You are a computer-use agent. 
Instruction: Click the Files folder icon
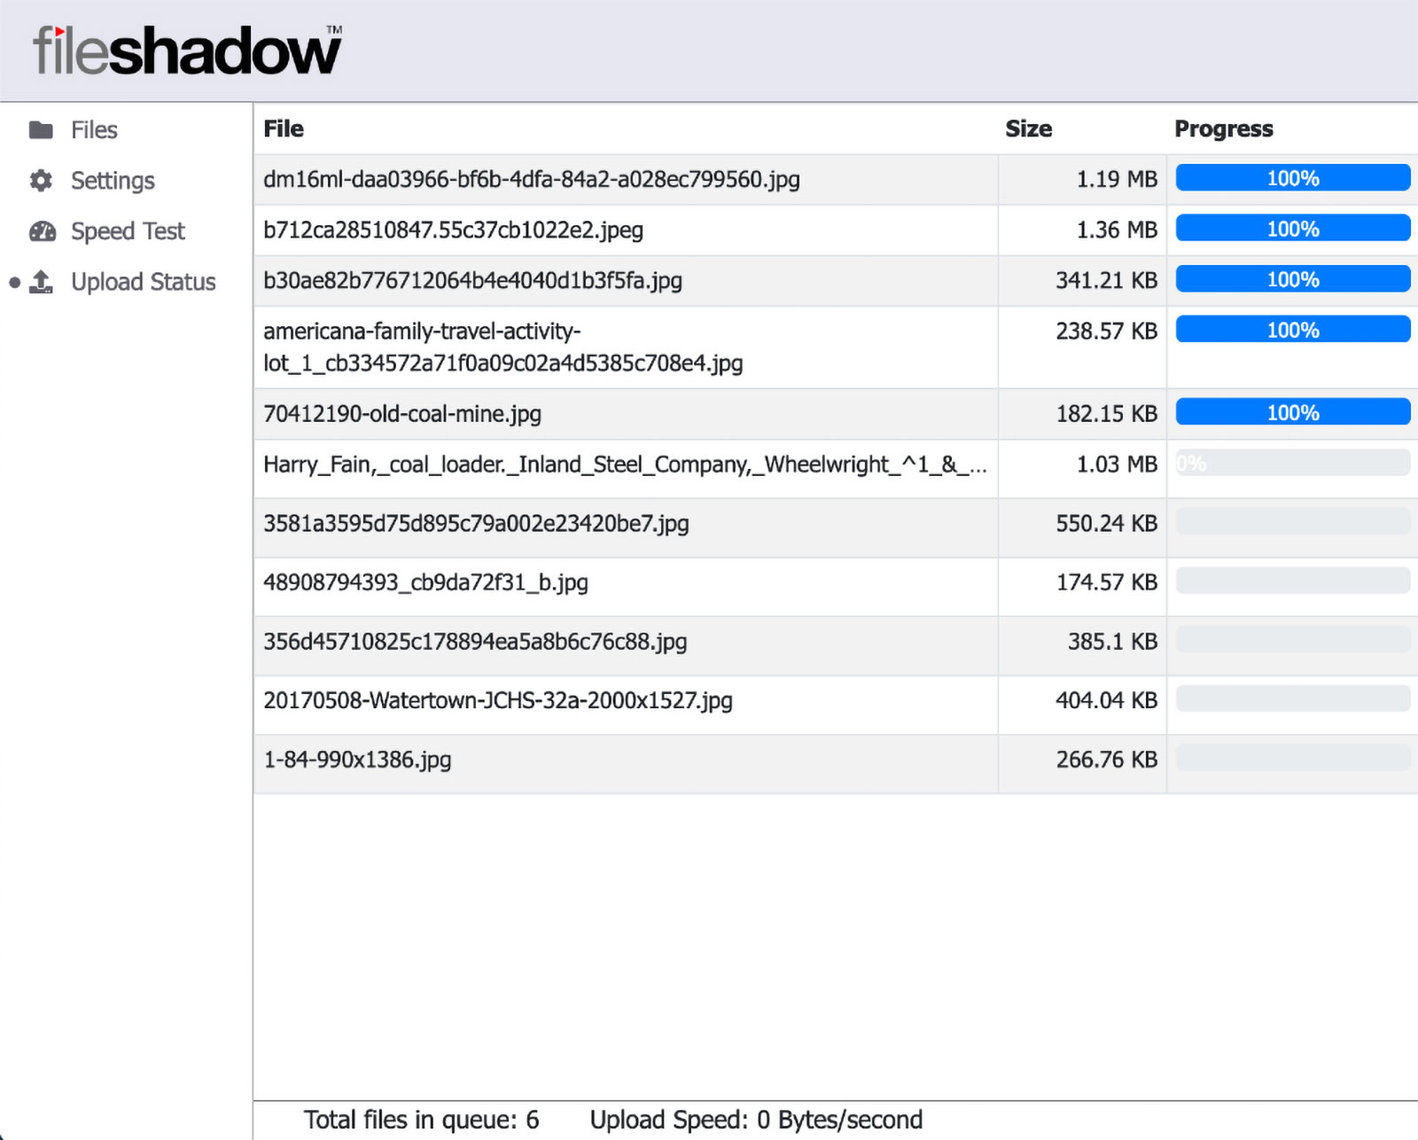tap(41, 130)
